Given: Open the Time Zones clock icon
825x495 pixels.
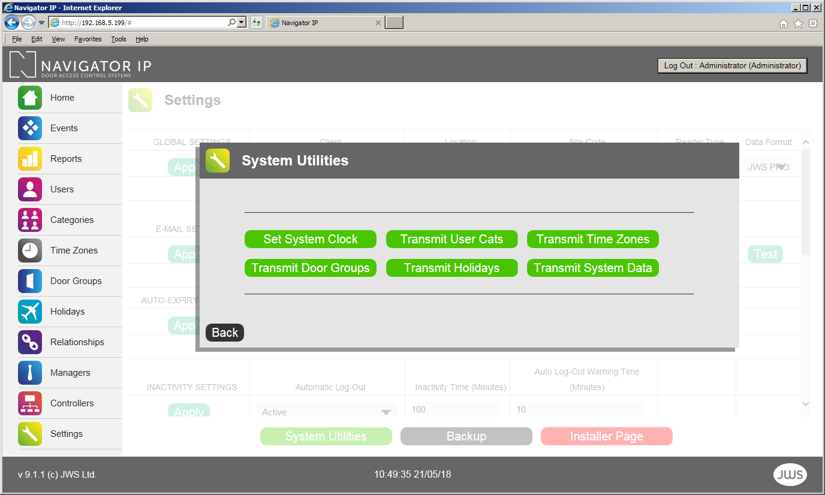Looking at the screenshot, I should click(x=30, y=250).
